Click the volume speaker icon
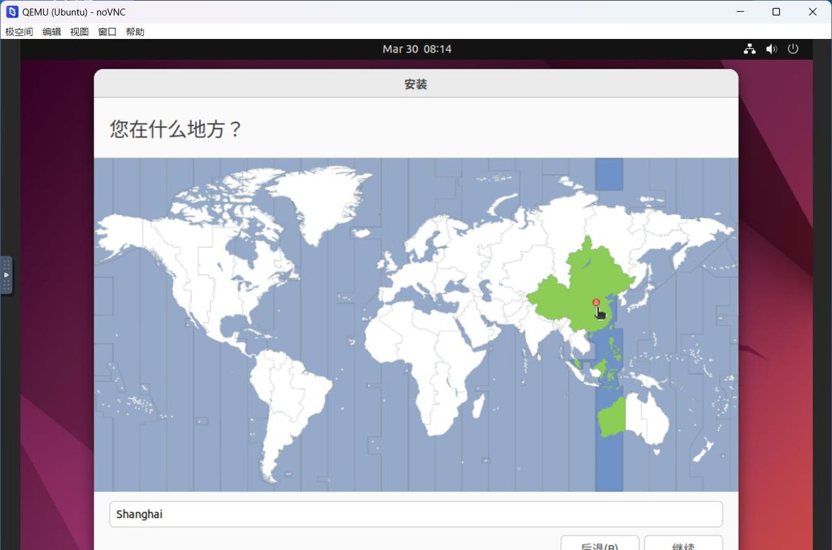The width and height of the screenshot is (832, 550). (x=772, y=49)
